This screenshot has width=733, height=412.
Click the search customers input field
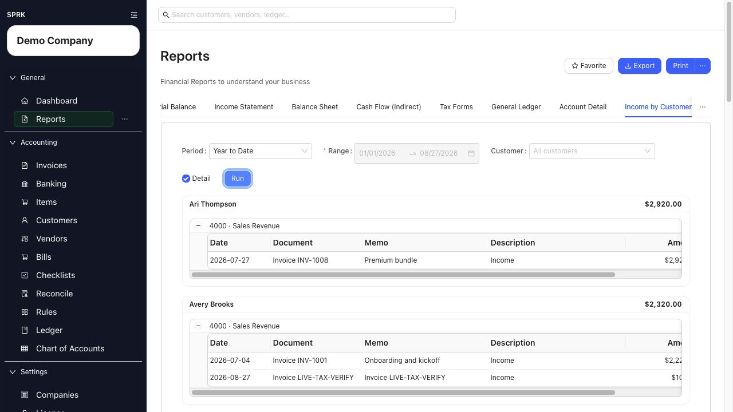click(x=307, y=15)
